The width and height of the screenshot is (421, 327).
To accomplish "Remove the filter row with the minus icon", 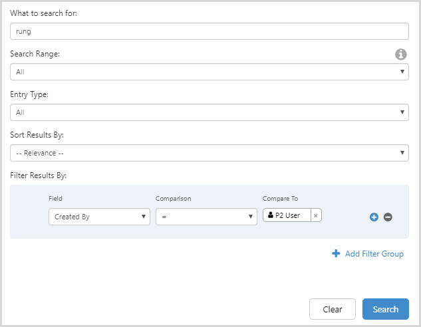I will pyautogui.click(x=388, y=217).
